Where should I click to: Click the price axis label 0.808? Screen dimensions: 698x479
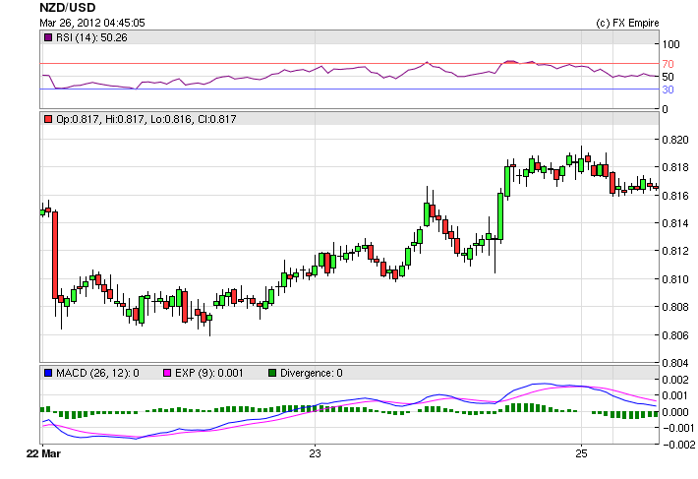pyautogui.click(x=675, y=307)
